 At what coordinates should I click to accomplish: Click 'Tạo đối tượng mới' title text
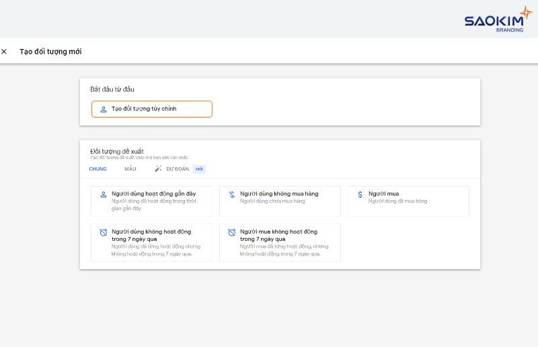point(50,52)
